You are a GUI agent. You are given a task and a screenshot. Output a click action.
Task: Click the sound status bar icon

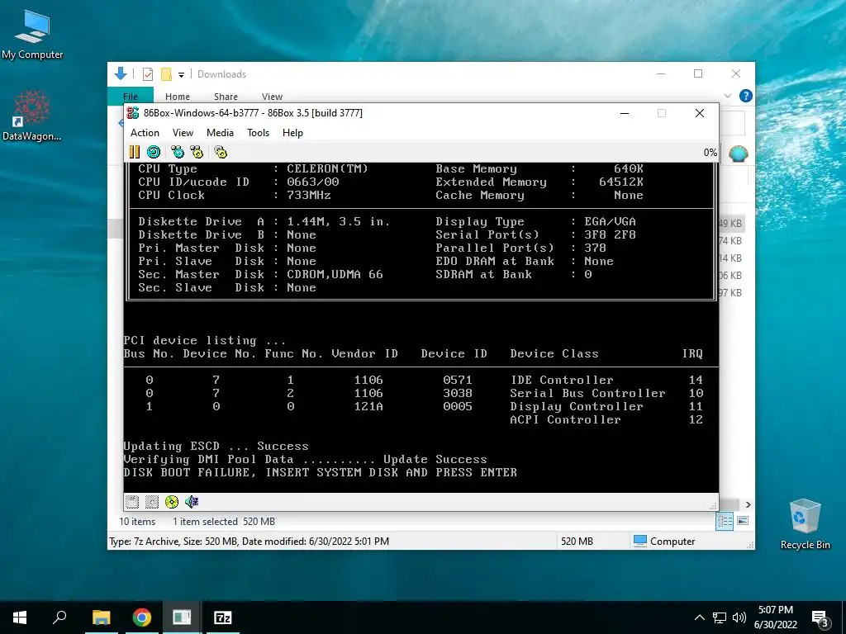(x=192, y=502)
